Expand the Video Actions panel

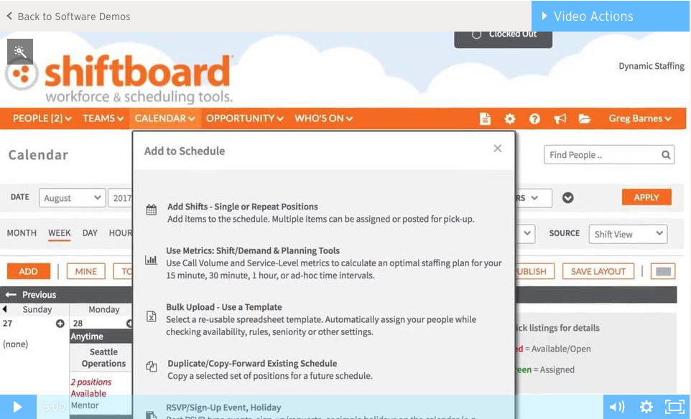(x=611, y=17)
